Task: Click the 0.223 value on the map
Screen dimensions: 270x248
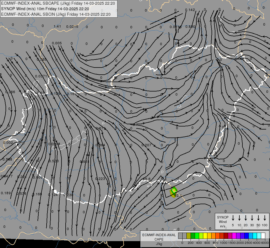Action: coord(100,179)
